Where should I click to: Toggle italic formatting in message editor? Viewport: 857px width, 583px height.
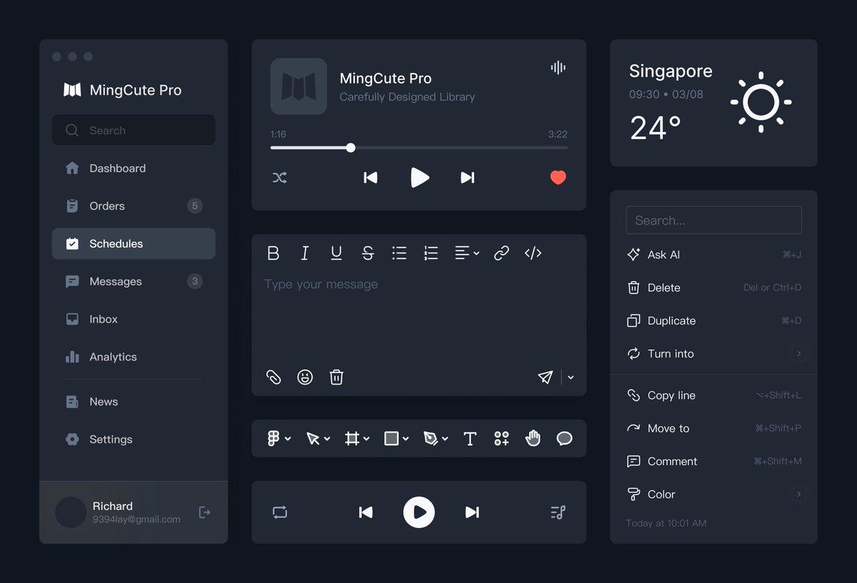click(305, 253)
